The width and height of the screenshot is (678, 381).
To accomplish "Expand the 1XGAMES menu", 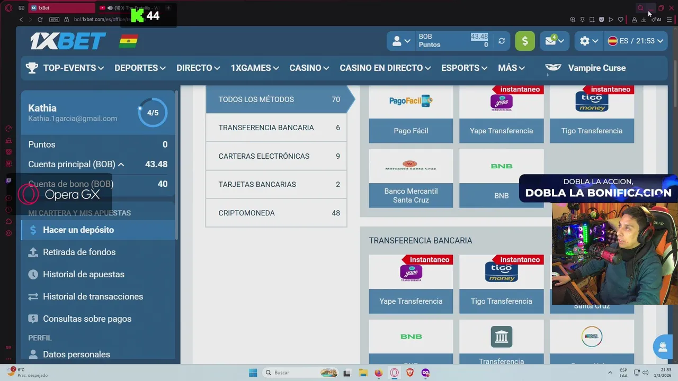I will [x=255, y=68].
